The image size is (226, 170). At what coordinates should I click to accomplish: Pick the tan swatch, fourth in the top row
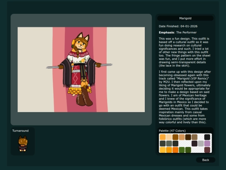coord(182,137)
